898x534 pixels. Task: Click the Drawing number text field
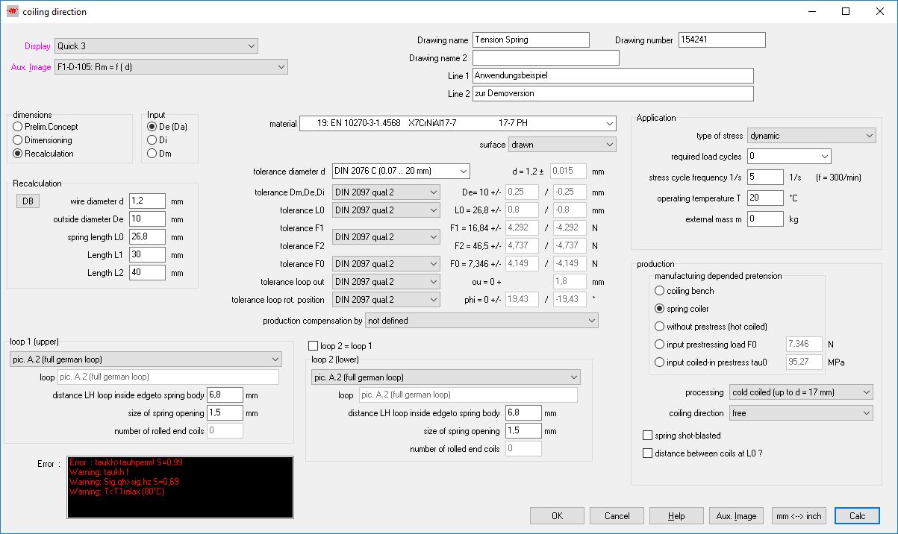(x=721, y=40)
